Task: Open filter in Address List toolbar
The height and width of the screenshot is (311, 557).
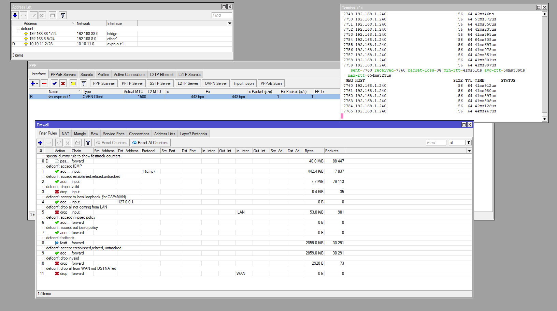Action: click(62, 15)
